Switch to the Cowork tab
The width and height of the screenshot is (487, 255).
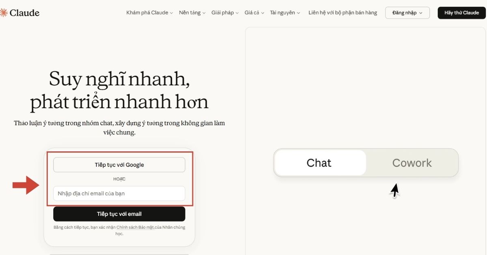(x=412, y=163)
